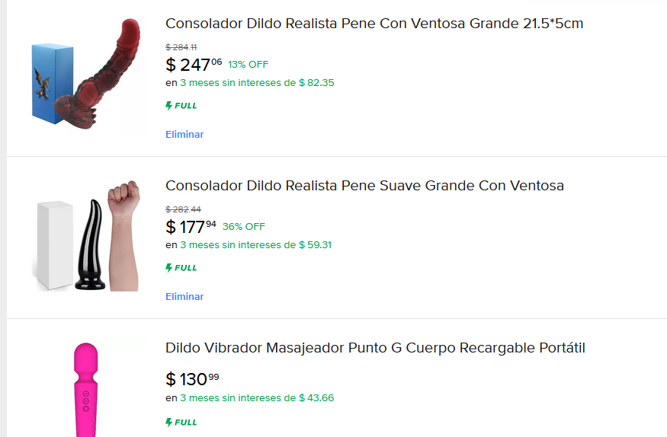667x437 pixels.
Task: Click the $130.99 price
Action: point(192,379)
